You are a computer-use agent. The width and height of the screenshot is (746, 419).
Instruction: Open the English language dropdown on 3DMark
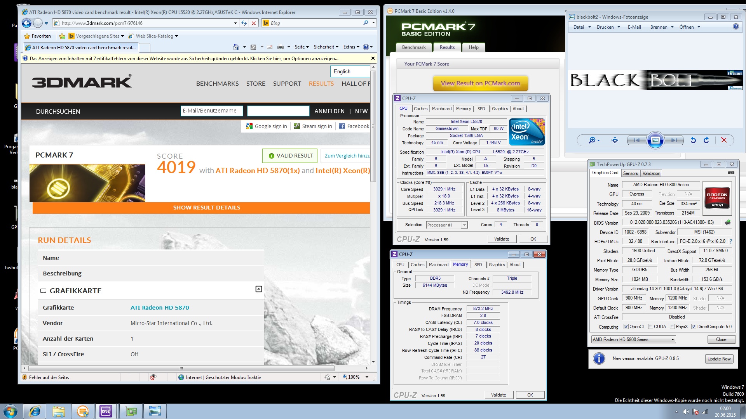[350, 71]
